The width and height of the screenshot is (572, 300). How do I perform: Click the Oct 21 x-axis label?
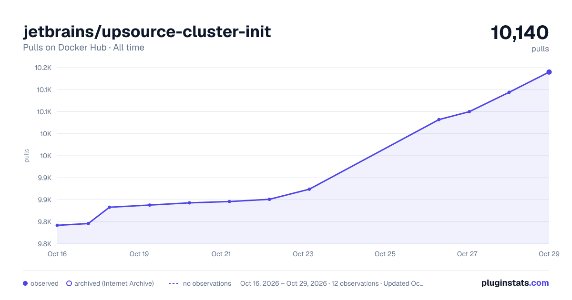pyautogui.click(x=221, y=254)
